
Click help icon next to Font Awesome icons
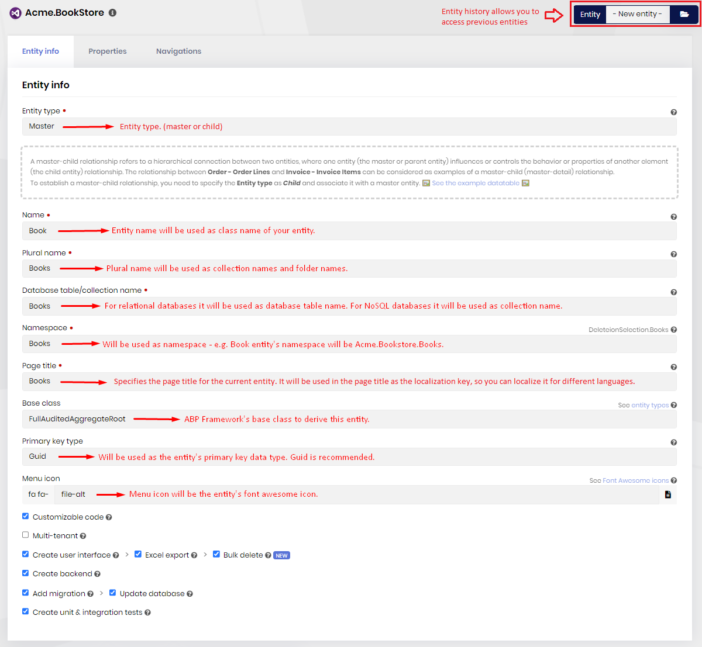click(674, 480)
